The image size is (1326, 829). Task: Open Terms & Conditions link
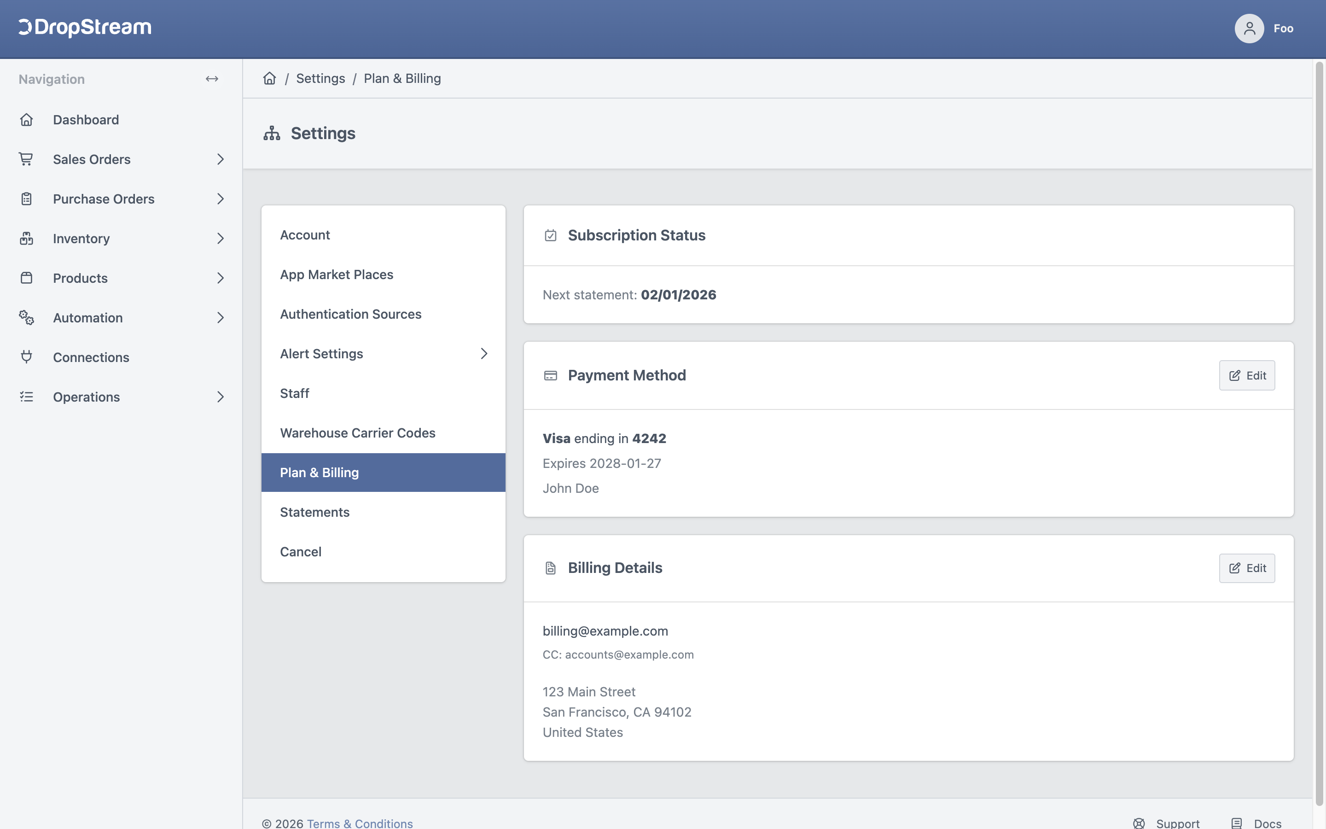coord(360,823)
